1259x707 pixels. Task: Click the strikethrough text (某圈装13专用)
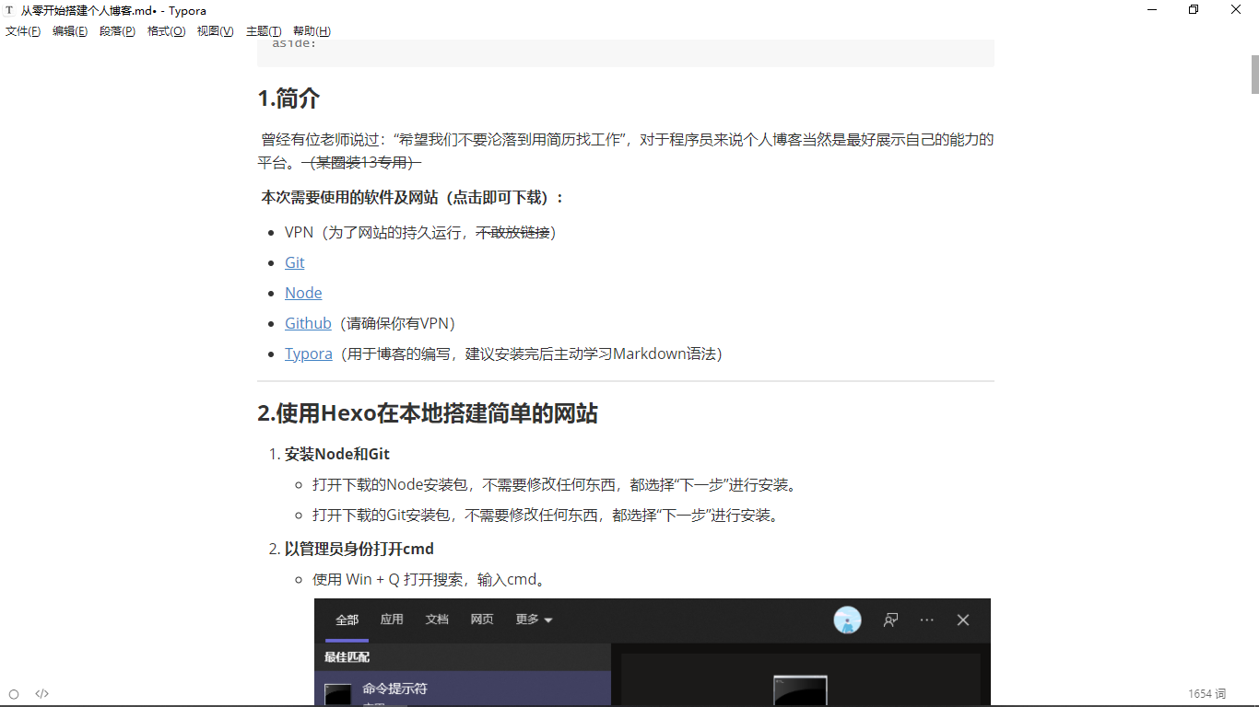tap(361, 163)
